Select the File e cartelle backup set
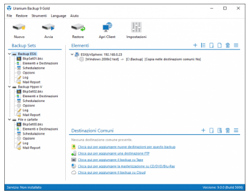 (28, 120)
